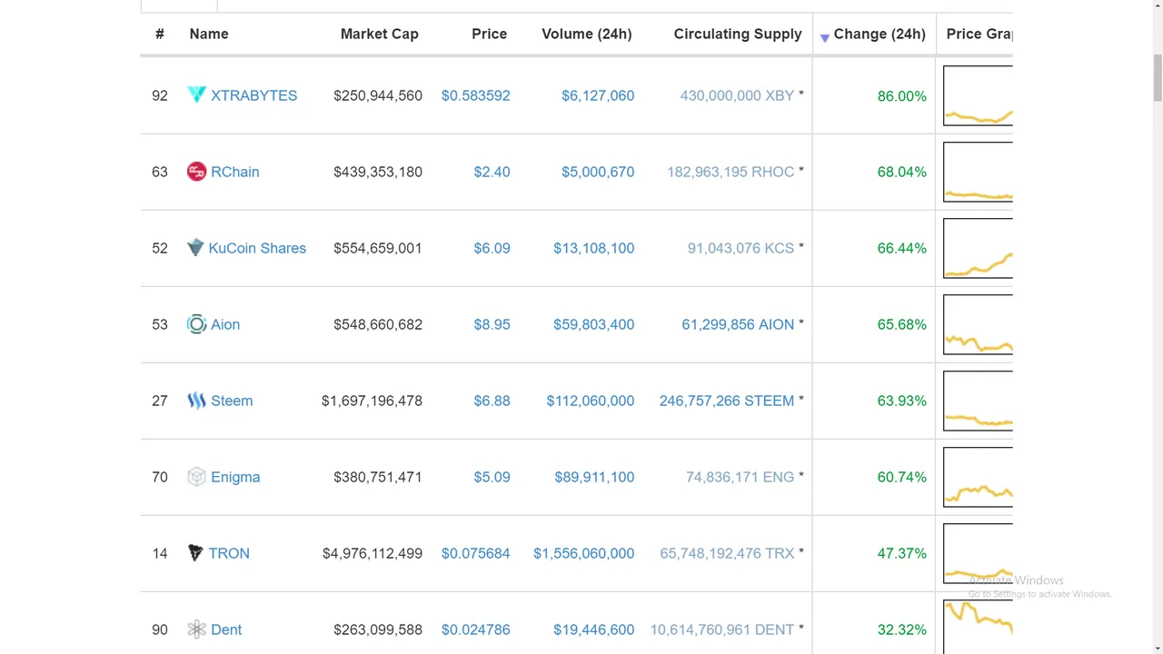Click Steem price $6.88
This screenshot has height=654, width=1163.
tap(492, 401)
